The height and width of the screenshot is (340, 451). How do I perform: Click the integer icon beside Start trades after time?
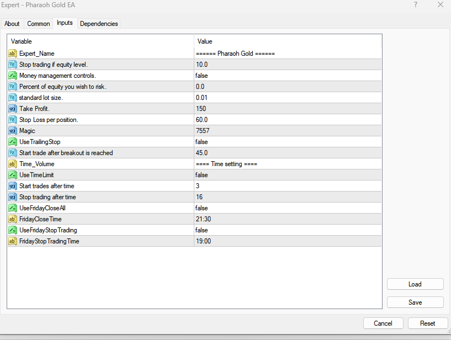point(13,186)
